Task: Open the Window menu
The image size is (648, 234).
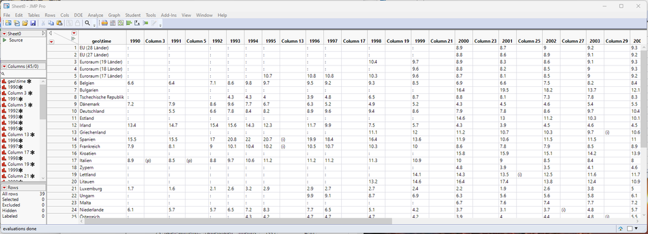Action: click(204, 16)
